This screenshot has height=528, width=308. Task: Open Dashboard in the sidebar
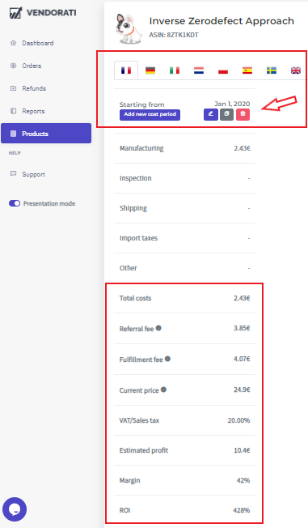[38, 43]
